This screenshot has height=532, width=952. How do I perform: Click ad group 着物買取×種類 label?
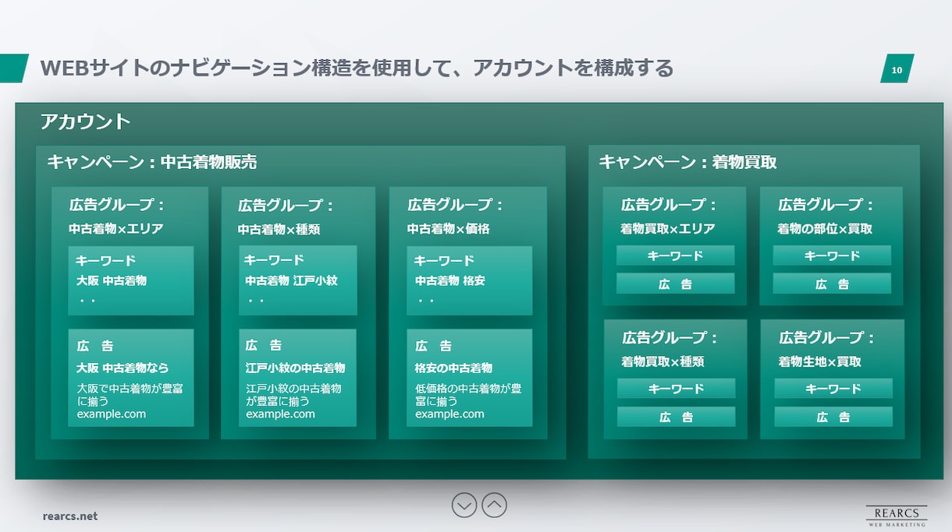click(662, 361)
